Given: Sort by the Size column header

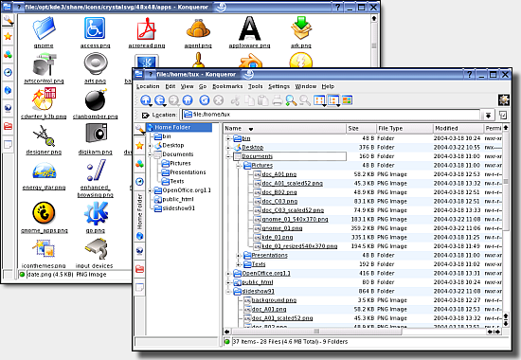Looking at the screenshot, I should pyautogui.click(x=361, y=128).
